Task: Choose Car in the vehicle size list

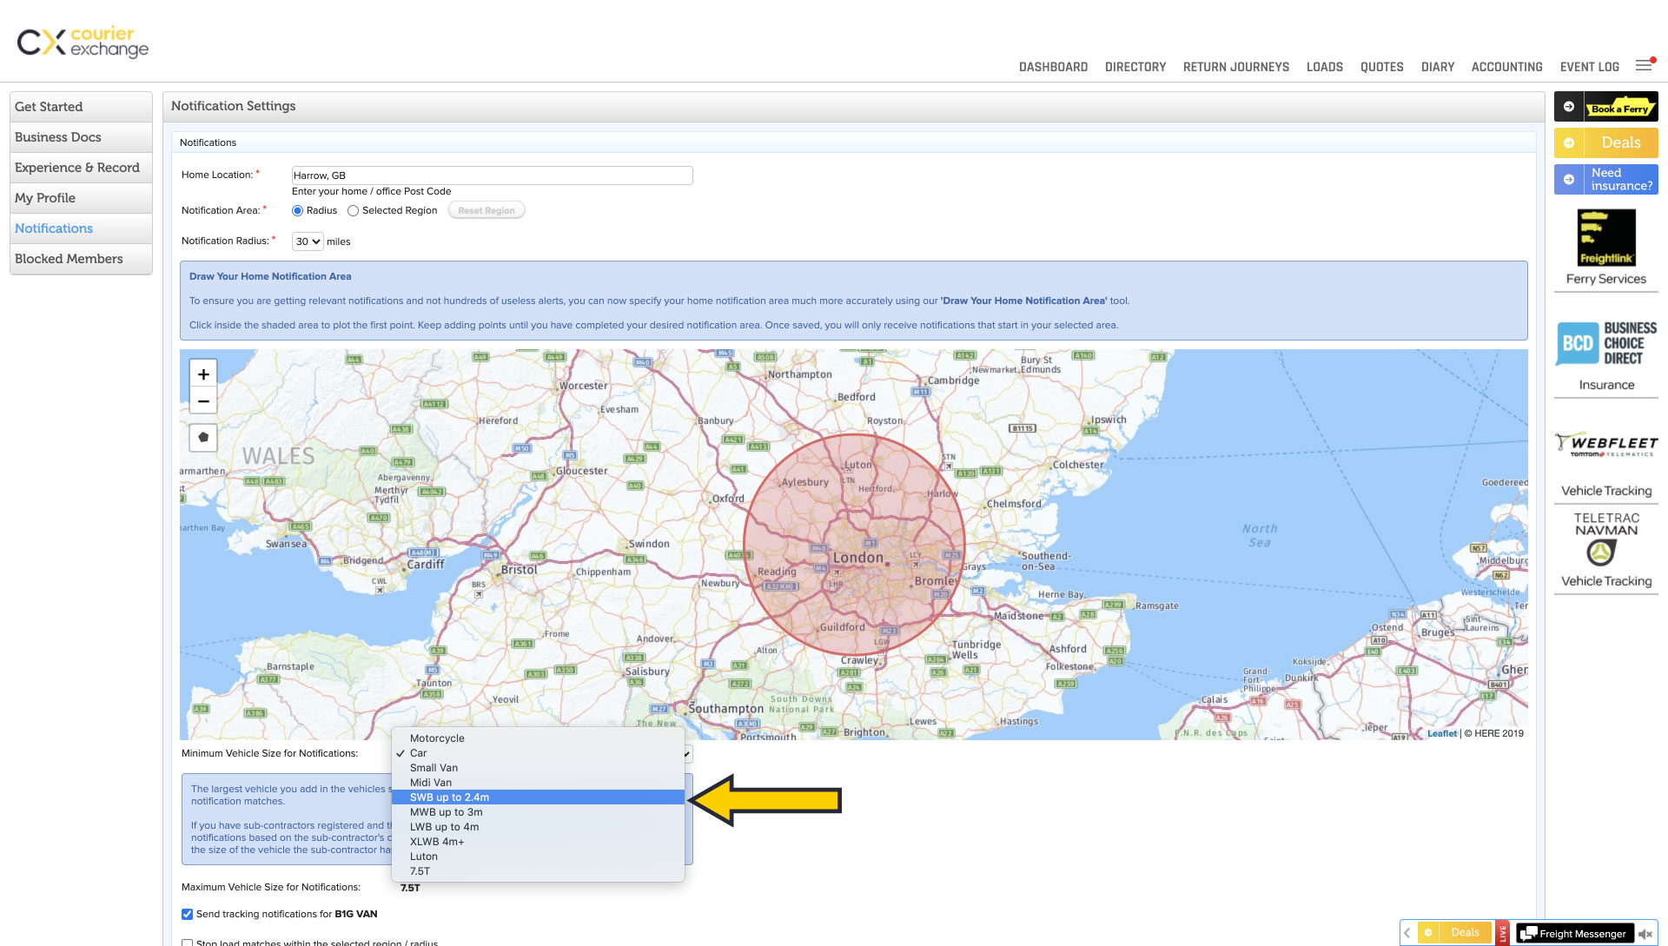Action: (x=539, y=753)
